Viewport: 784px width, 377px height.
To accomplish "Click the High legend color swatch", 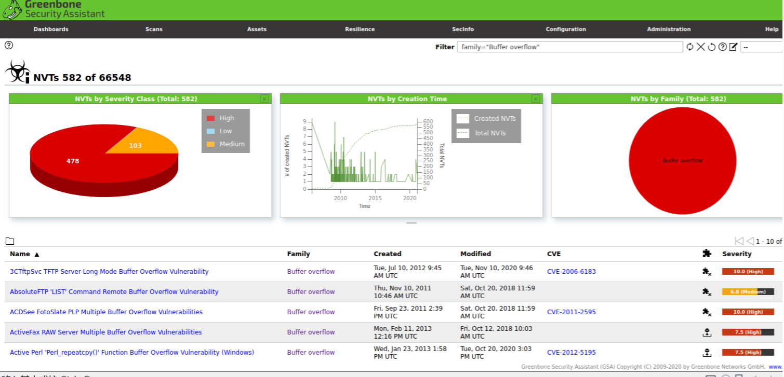I will pos(210,118).
